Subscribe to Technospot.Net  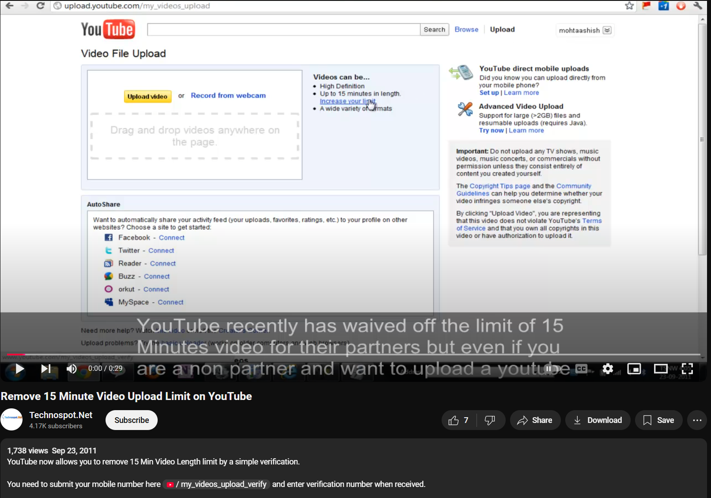coord(132,420)
